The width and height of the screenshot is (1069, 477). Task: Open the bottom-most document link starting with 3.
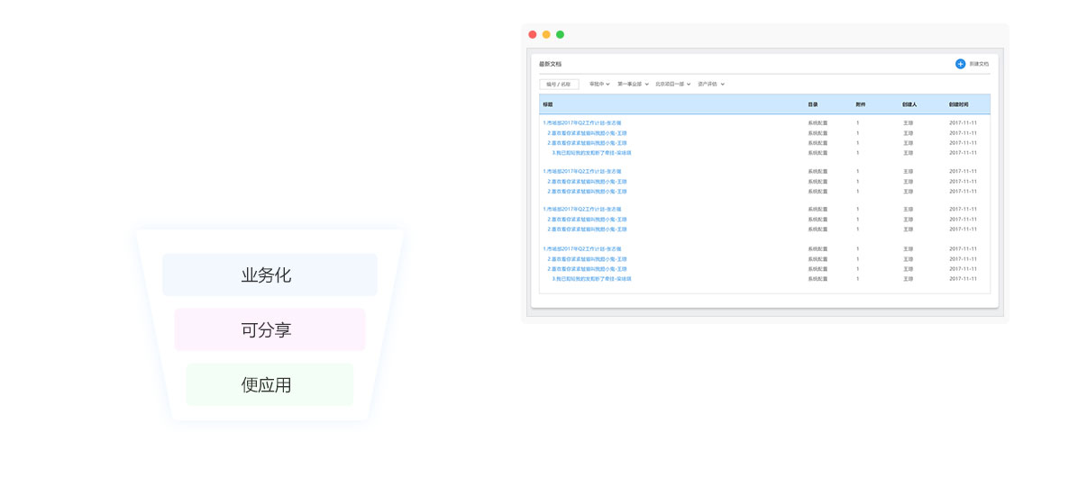point(591,279)
